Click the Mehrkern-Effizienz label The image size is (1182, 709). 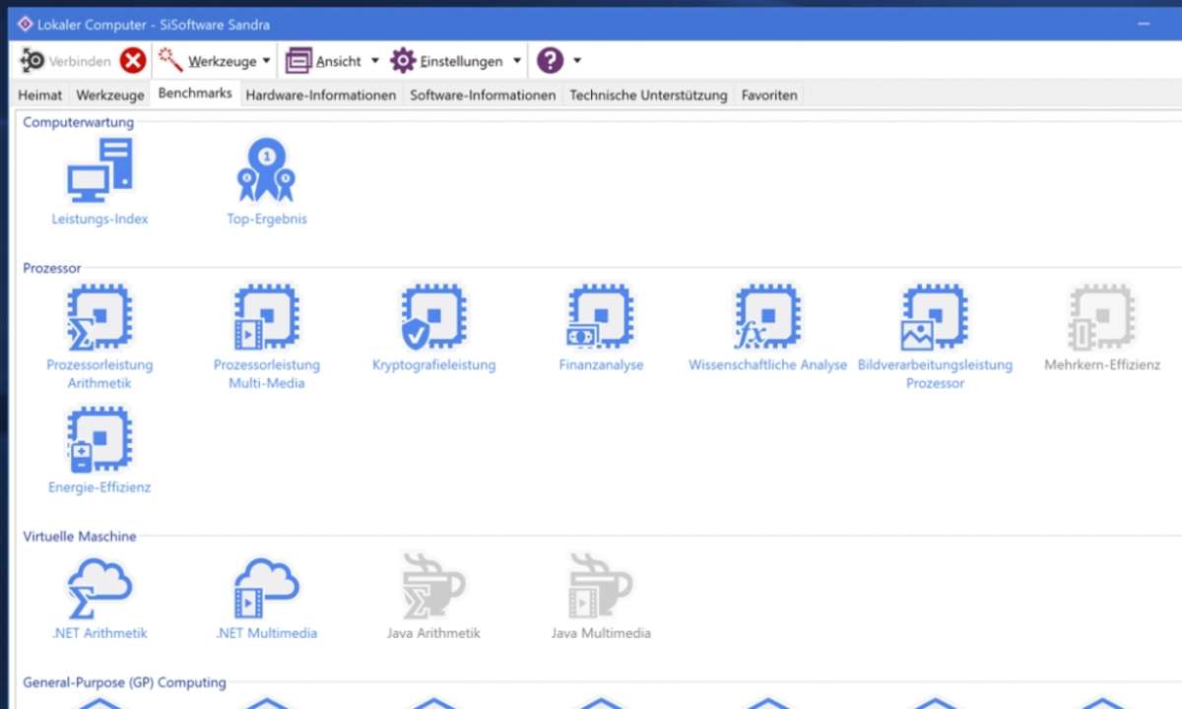coord(1102,365)
